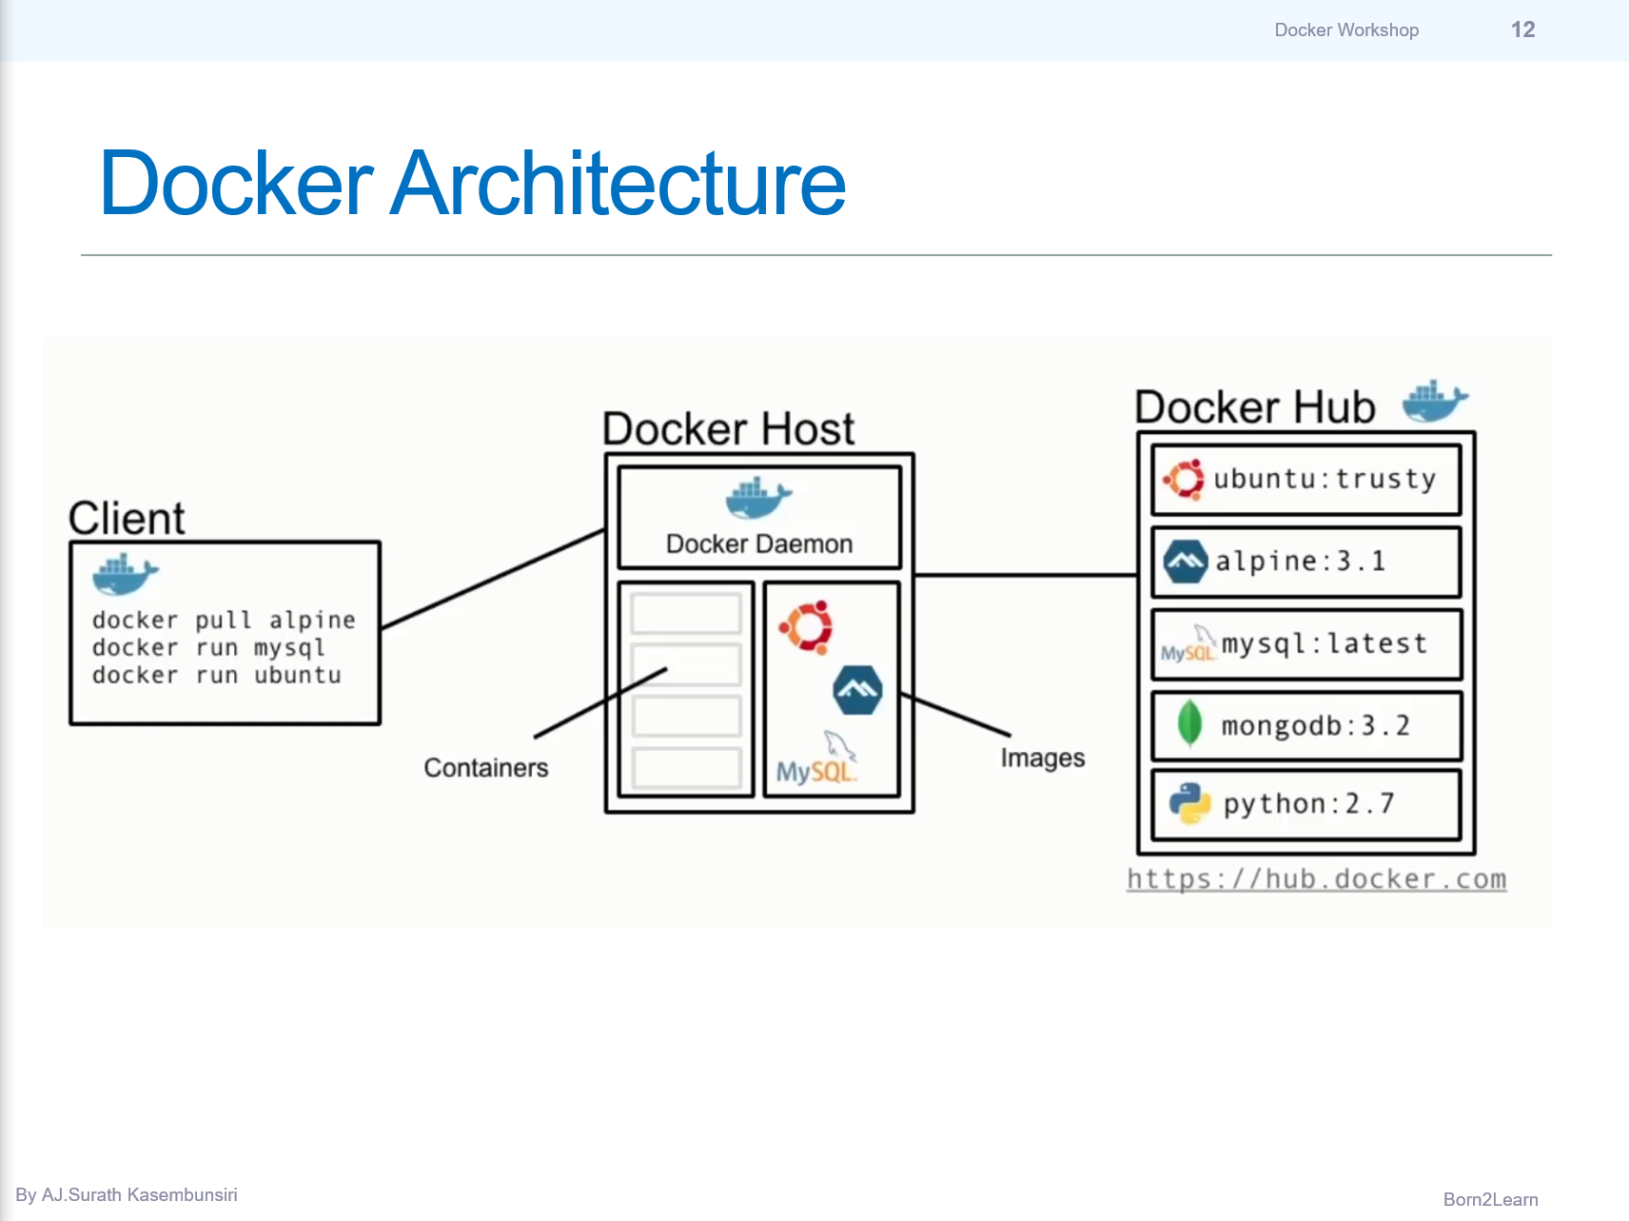
Task: Click the page number 12
Action: pyautogui.click(x=1522, y=30)
